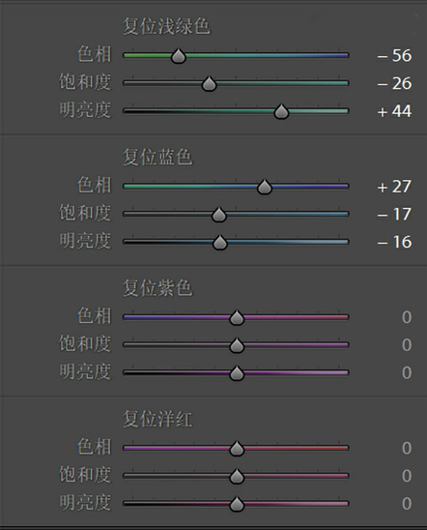
Task: Select the aqua hue value -56
Action: pos(394,55)
